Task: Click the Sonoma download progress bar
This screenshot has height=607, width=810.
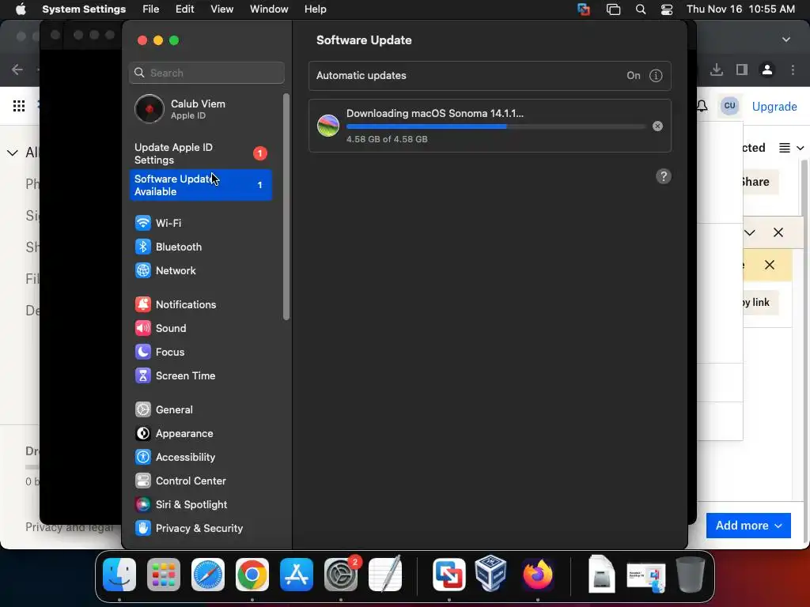Action: point(496,126)
